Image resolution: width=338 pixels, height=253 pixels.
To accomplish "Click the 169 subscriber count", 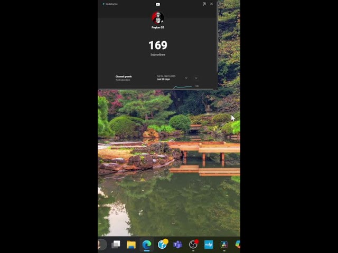I will pos(158,45).
